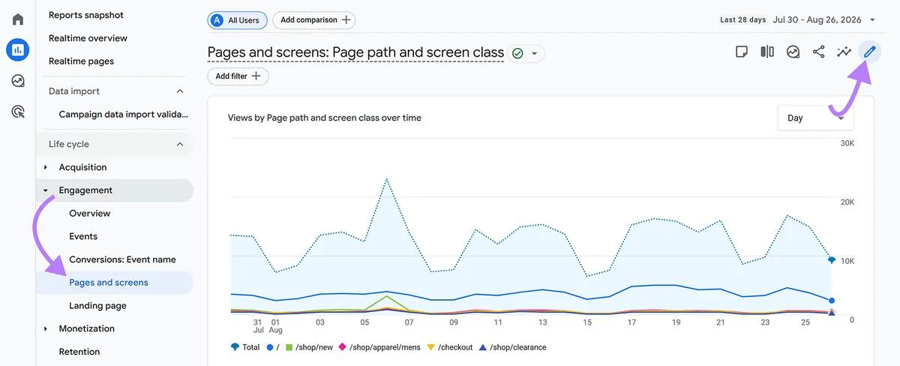Image resolution: width=900 pixels, height=366 pixels.
Task: Open Retention report
Action: coord(79,352)
